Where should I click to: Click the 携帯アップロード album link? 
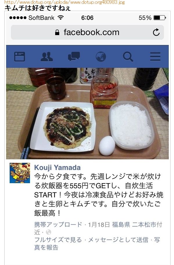click(x=58, y=225)
